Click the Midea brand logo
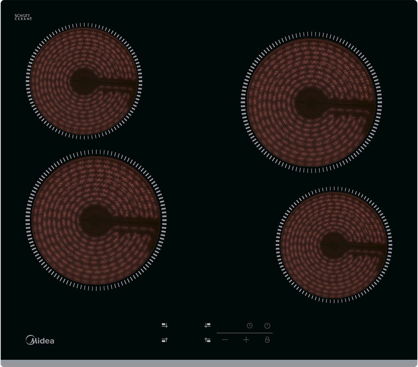The height and width of the screenshot is (367, 418). point(40,340)
